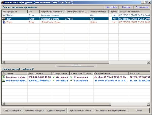The height and width of the screenshot is (115, 152).
Task: Click the TumarCSP title bar app icon
Action: coord(3,3)
